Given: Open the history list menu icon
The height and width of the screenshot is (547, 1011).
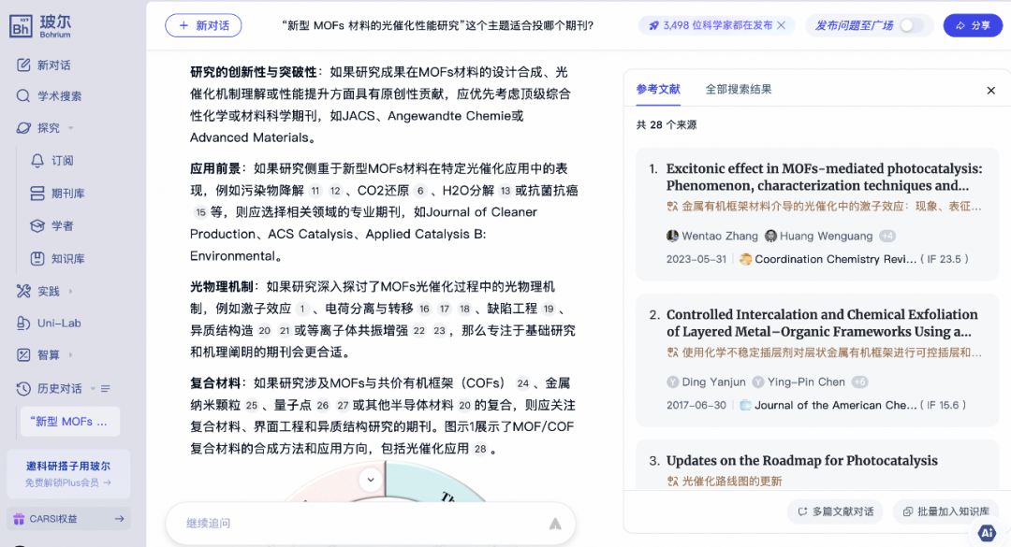Looking at the screenshot, I should [106, 388].
